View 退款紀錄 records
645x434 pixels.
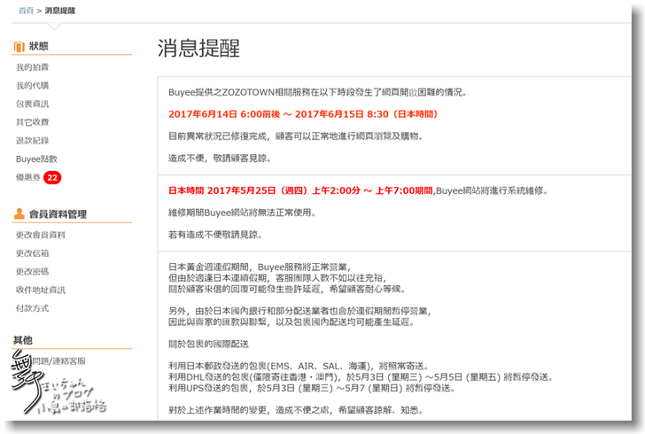pyautogui.click(x=32, y=141)
